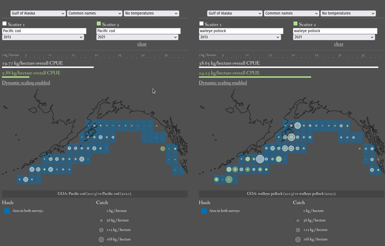Click the 112 kg/hectare legend circle in right panel
The width and height of the screenshot is (385, 246).
298,230
